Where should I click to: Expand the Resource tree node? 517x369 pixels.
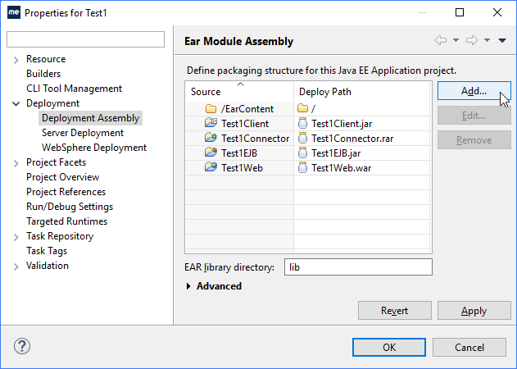click(x=16, y=59)
